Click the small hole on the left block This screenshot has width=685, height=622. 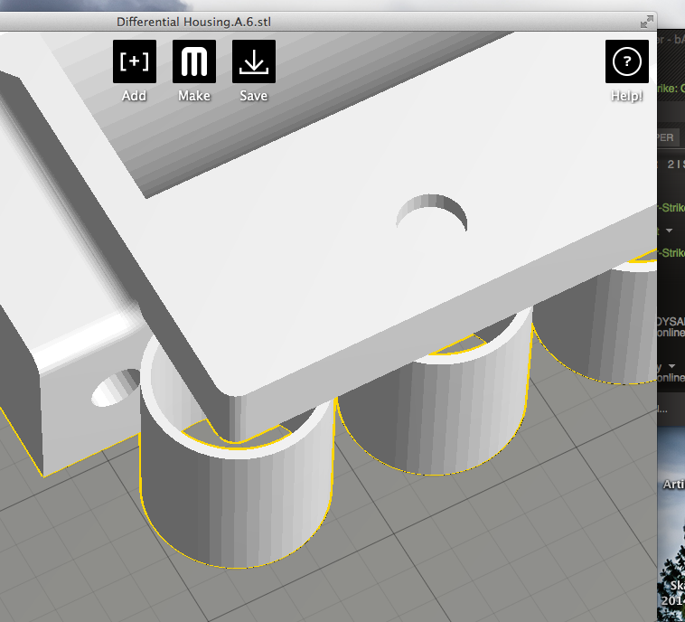[x=114, y=388]
